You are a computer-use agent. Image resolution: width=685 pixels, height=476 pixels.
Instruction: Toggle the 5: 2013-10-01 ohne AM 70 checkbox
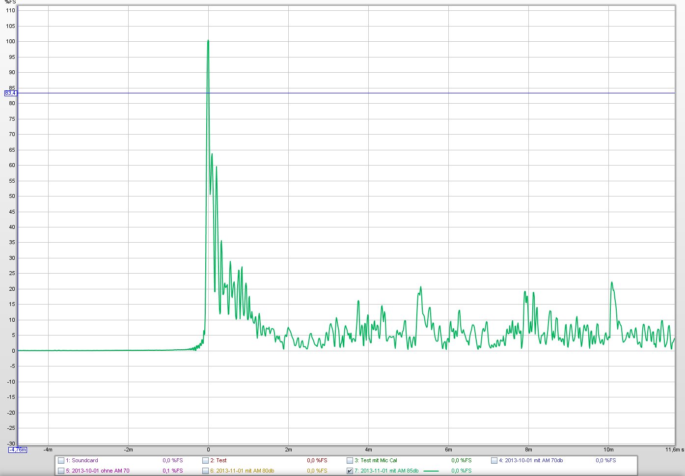[x=61, y=471]
